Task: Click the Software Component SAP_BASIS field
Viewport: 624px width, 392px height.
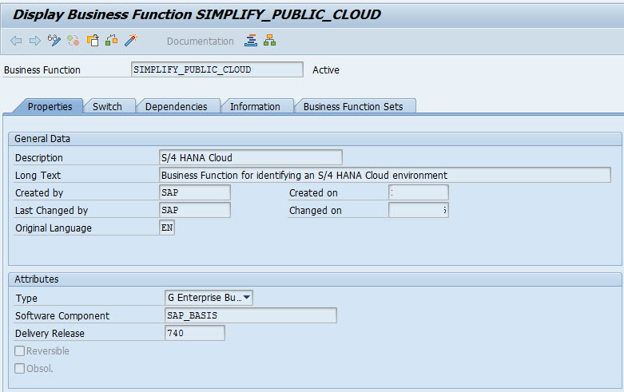Action: click(251, 315)
